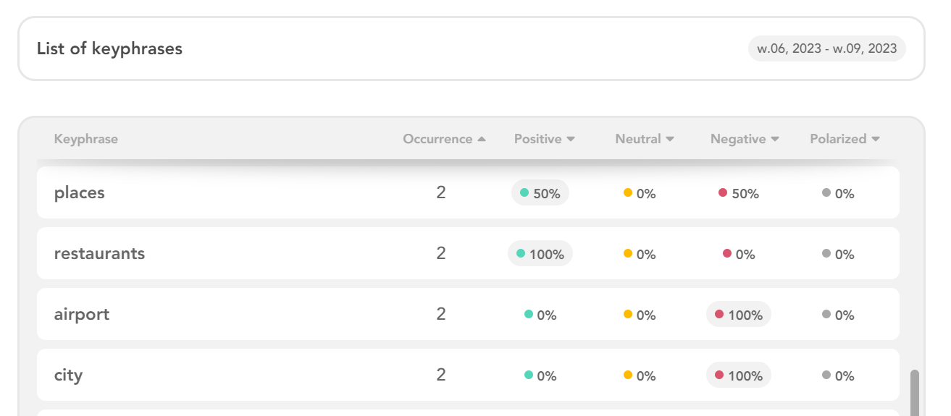Sort by Positive column arrow
Image resolution: width=951 pixels, height=416 pixels.
coord(571,139)
